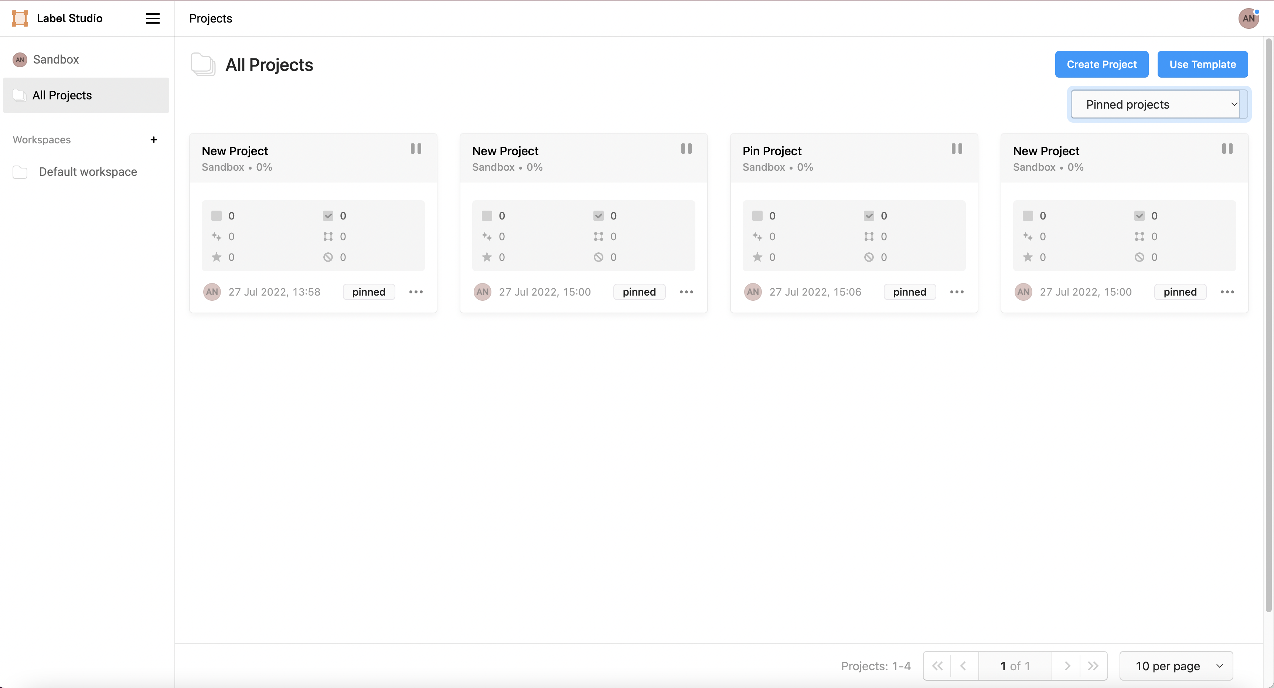Select the All Projects sidebar item
Screen dimensions: 1274x688
pyautogui.click(x=86, y=95)
